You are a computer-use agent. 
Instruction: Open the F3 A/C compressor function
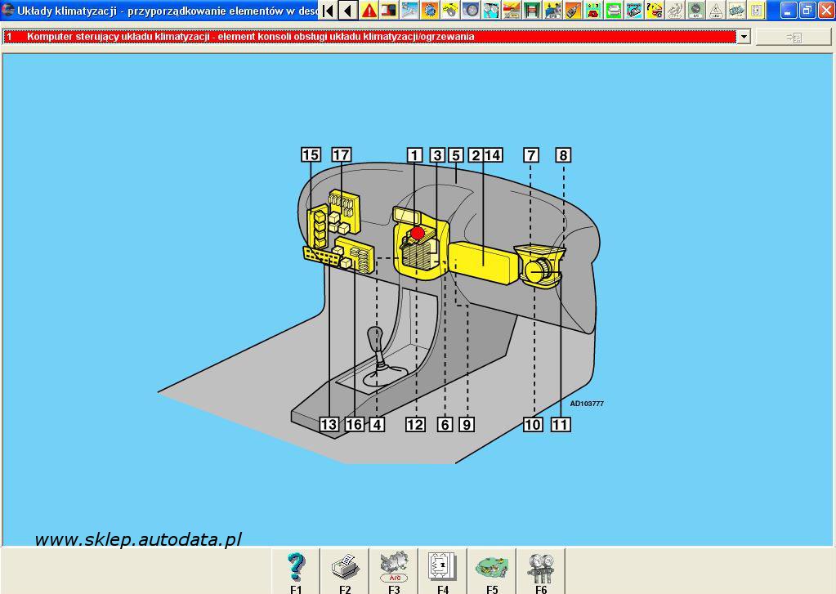394,571
